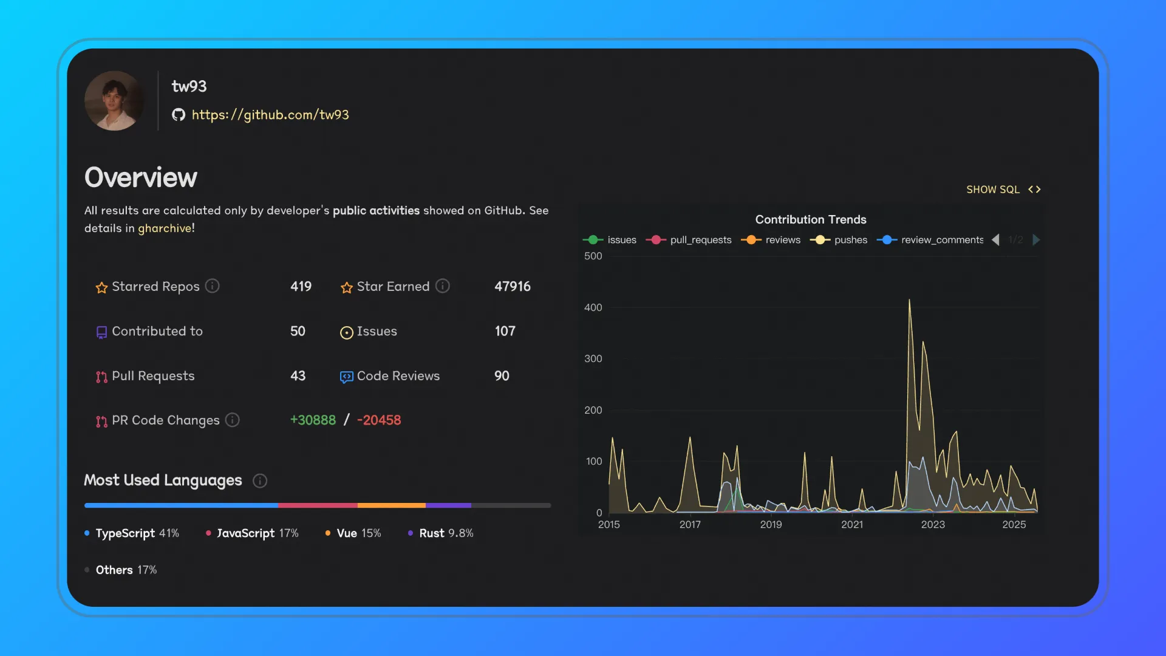This screenshot has height=656, width=1166.
Task: Click the Starred Repos info icon
Action: click(212, 286)
